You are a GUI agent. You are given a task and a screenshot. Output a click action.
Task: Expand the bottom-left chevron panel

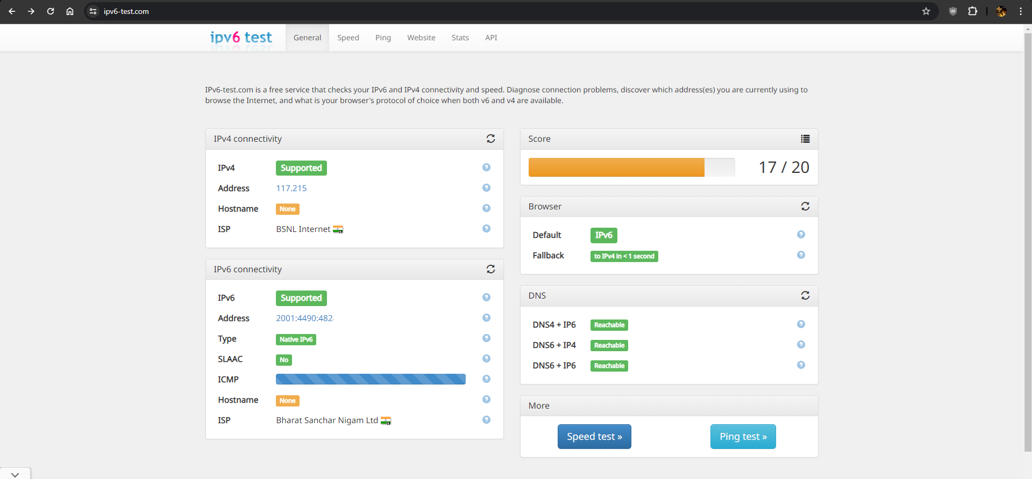coord(15,474)
